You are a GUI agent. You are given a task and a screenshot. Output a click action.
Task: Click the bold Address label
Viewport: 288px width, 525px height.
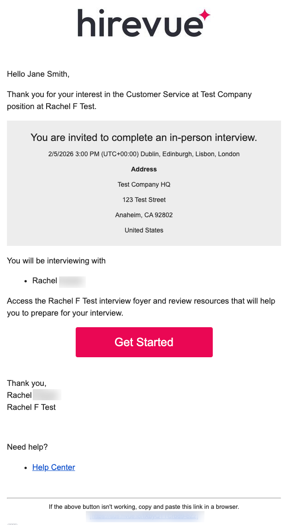click(x=144, y=169)
